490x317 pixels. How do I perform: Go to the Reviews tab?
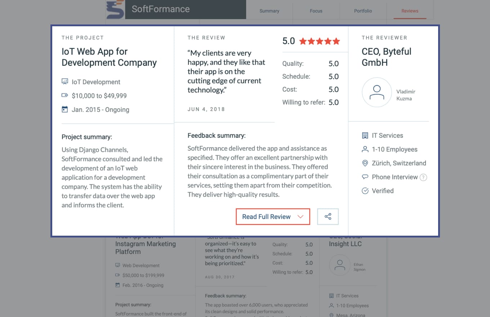410,11
